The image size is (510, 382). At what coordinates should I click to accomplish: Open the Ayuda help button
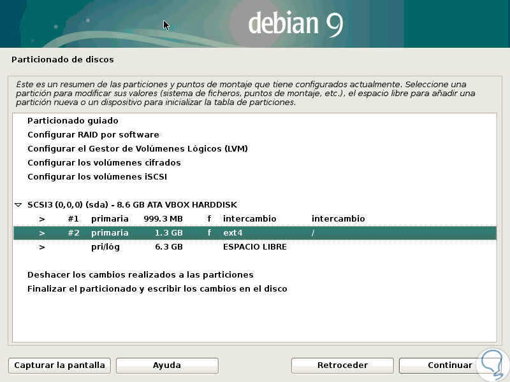click(x=167, y=365)
